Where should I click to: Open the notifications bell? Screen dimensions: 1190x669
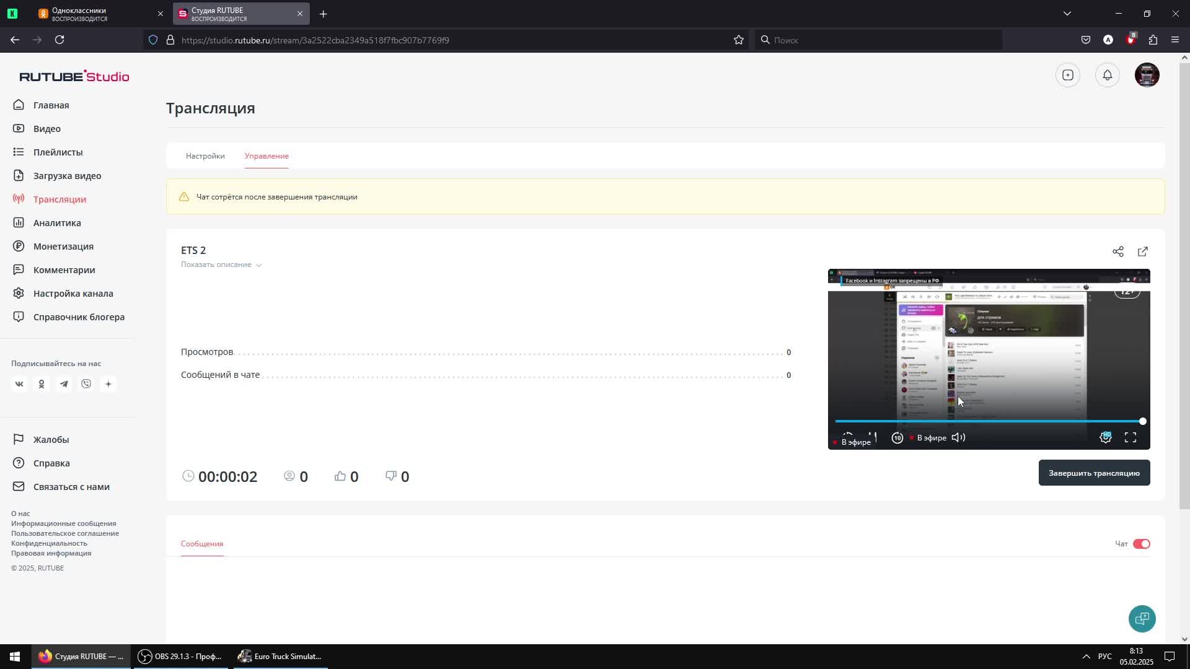1108,75
